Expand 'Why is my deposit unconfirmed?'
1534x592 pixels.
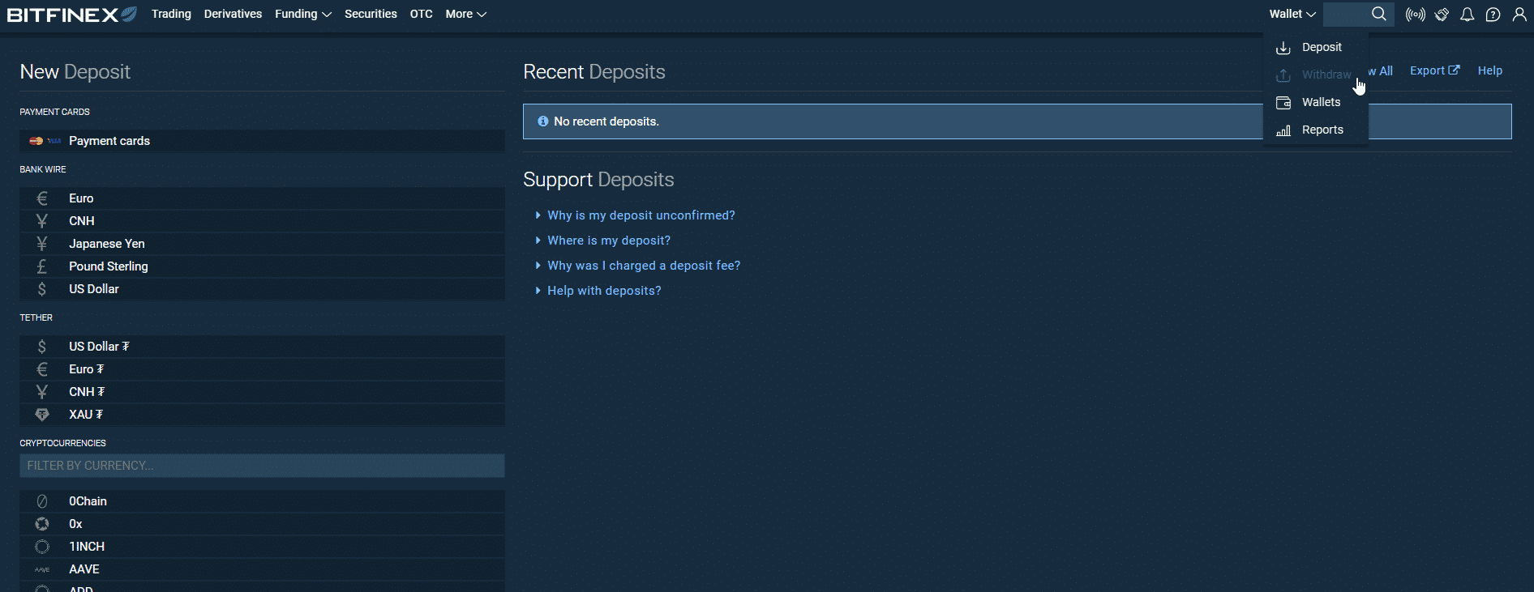(x=641, y=215)
